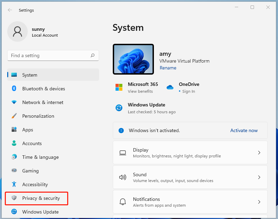The width and height of the screenshot is (278, 219).
Task: Open Time & language settings
Action: click(x=53, y=157)
